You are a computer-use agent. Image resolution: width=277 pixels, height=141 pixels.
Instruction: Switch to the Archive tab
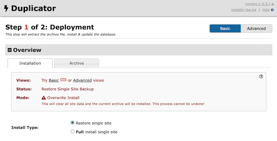[76, 63]
